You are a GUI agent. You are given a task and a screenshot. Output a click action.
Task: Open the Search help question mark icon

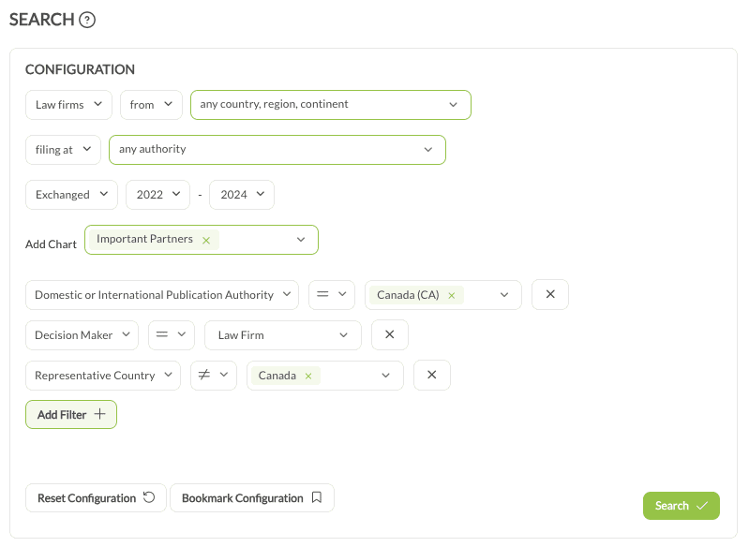[87, 20]
